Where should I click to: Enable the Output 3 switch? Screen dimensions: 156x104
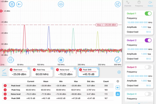click(x=148, y=67)
